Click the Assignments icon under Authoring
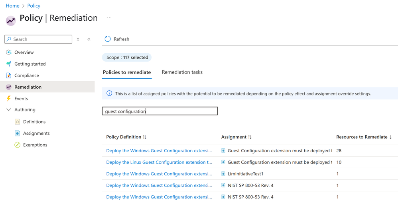The image size is (398, 202). click(17, 133)
